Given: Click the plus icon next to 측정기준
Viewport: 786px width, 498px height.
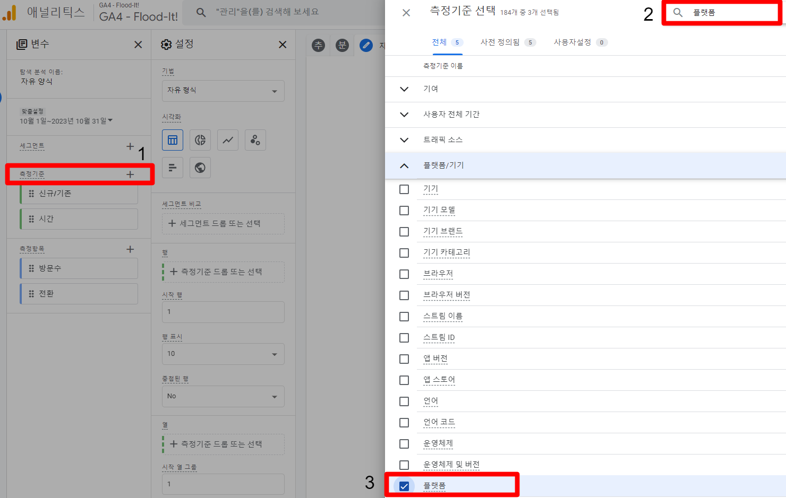Looking at the screenshot, I should tap(130, 174).
